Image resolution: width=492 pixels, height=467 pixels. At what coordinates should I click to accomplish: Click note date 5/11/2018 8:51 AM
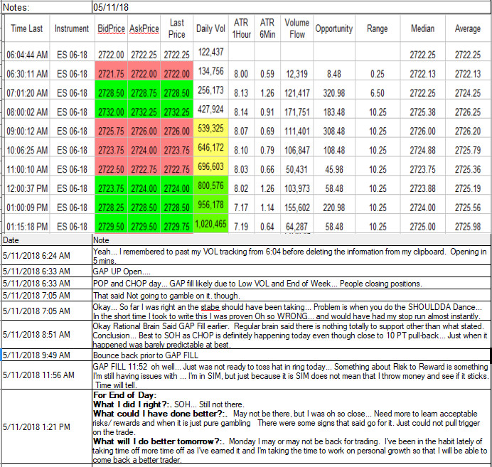click(x=47, y=335)
